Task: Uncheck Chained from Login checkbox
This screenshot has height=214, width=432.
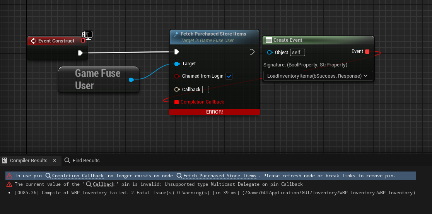Action: pyautogui.click(x=229, y=76)
